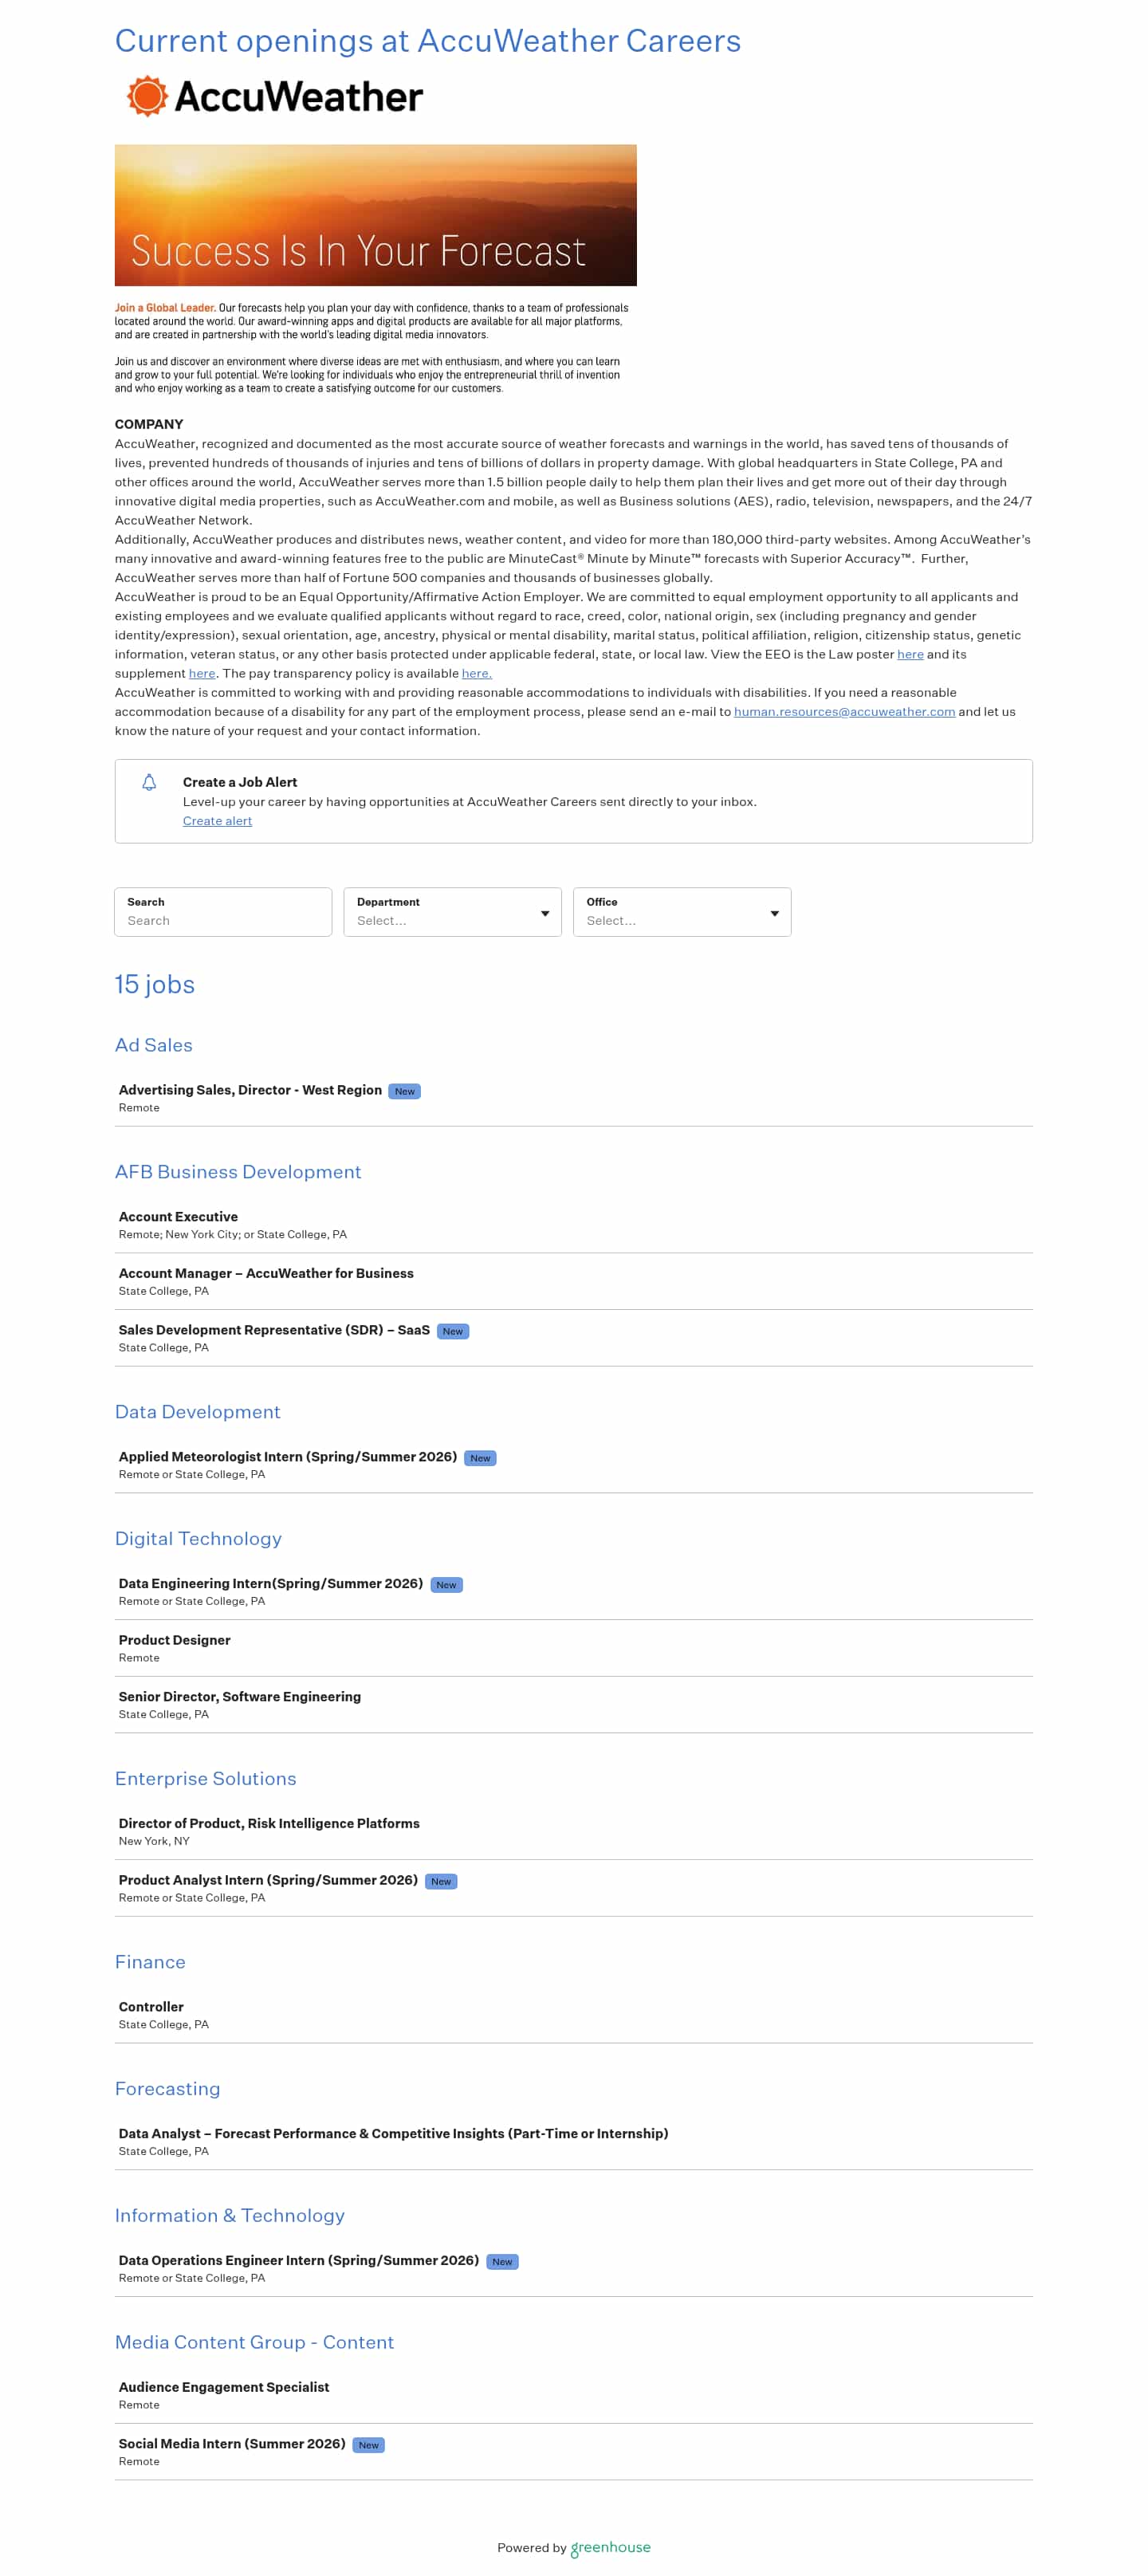Open the pay transparency policy link
This screenshot has width=1148, height=2576.
(x=476, y=673)
